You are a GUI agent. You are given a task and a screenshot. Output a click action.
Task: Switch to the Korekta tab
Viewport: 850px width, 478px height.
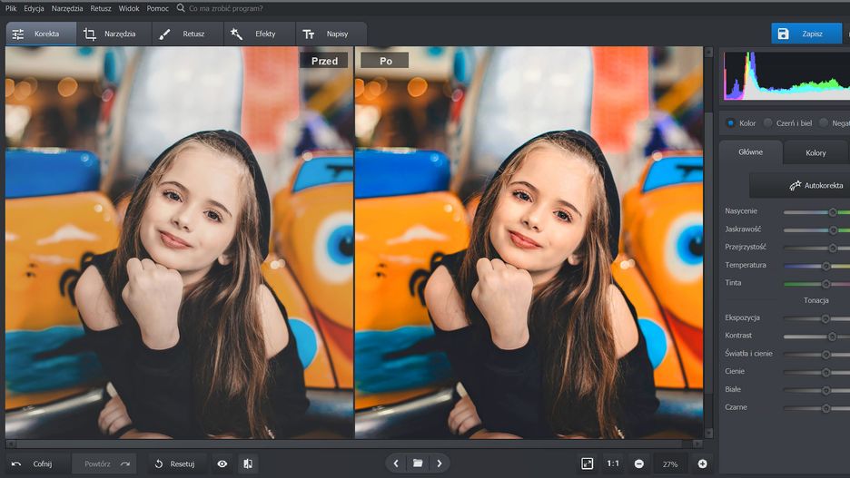point(41,34)
